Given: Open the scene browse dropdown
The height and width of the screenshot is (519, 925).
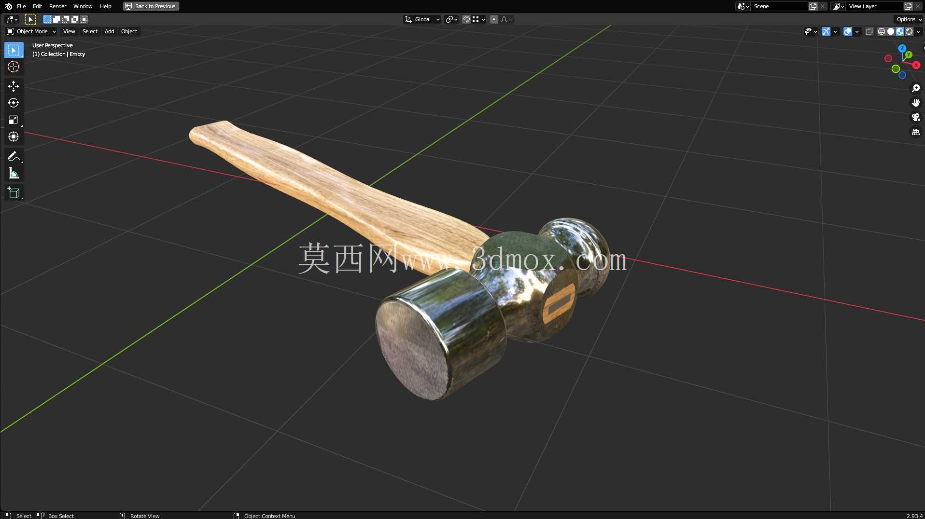Looking at the screenshot, I should point(743,6).
